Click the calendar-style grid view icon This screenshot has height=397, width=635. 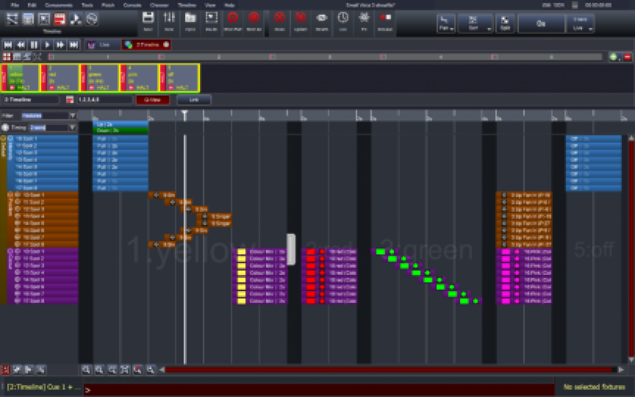click(28, 19)
